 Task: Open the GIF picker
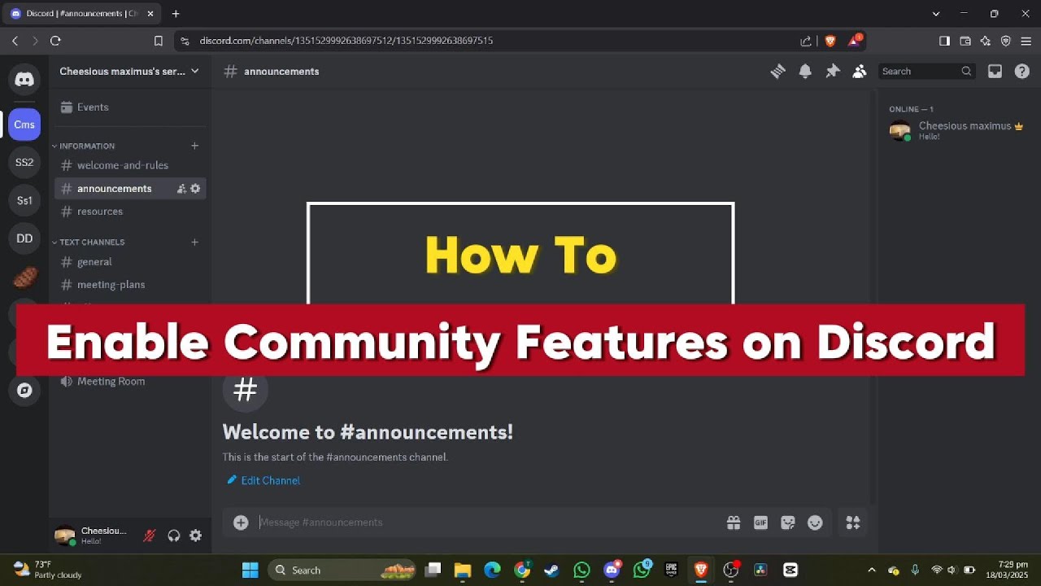point(760,523)
